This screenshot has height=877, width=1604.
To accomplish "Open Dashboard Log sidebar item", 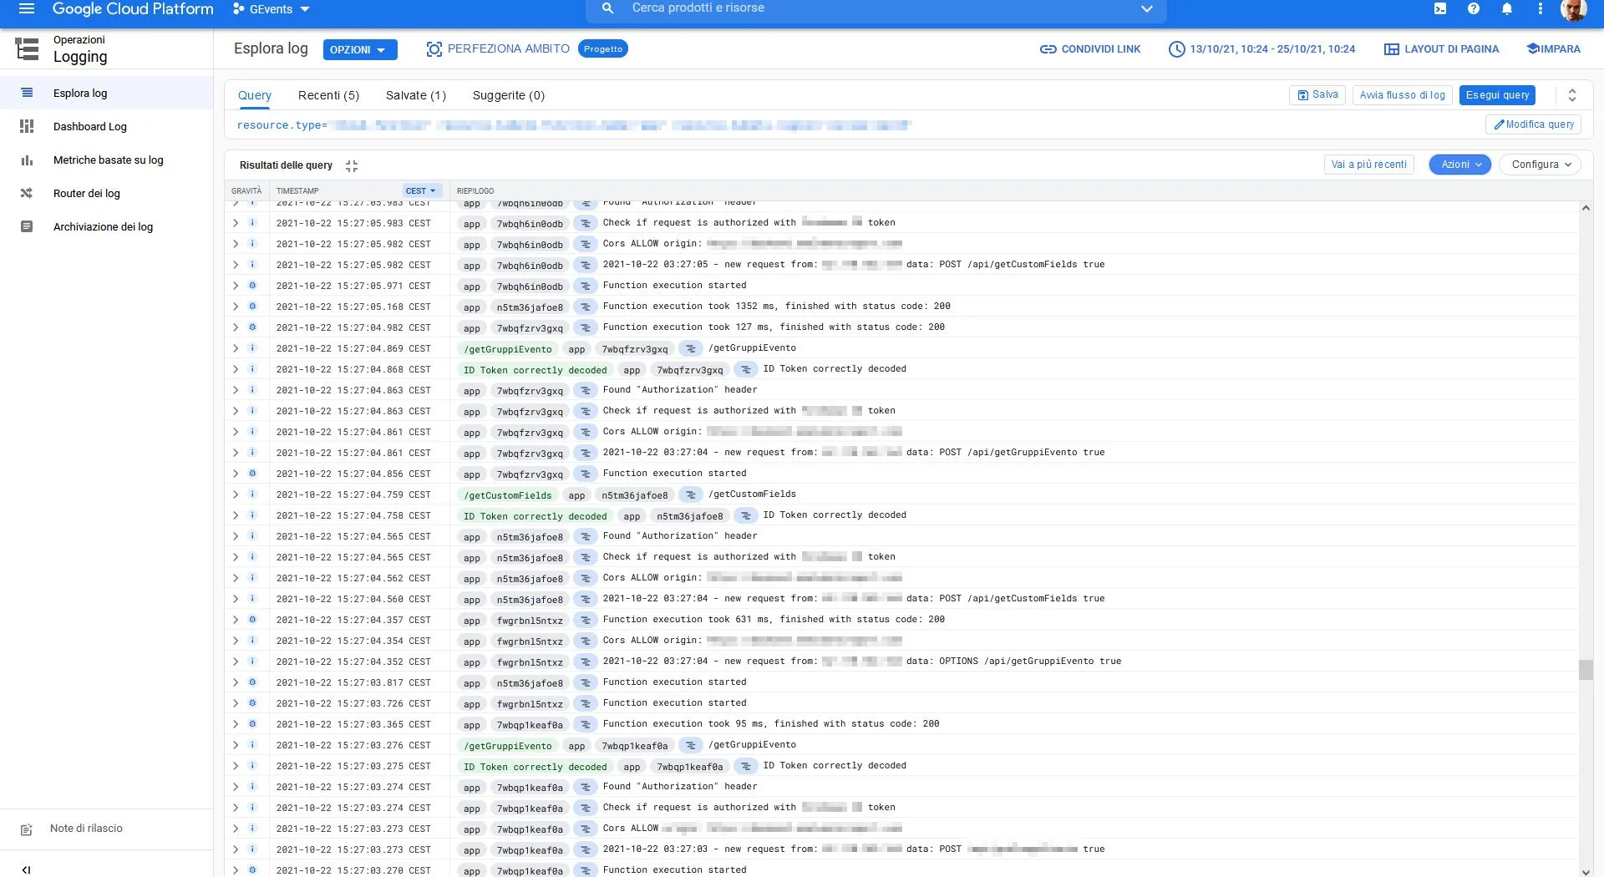I will coord(107,126).
